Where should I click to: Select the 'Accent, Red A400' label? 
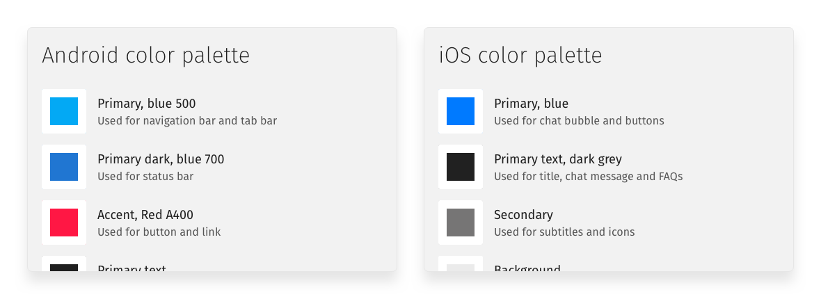point(145,215)
